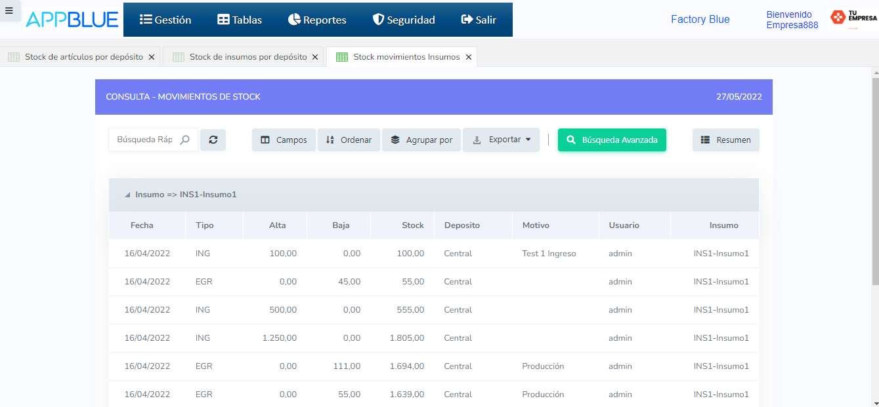Click the APPBLUE logo

(x=72, y=20)
